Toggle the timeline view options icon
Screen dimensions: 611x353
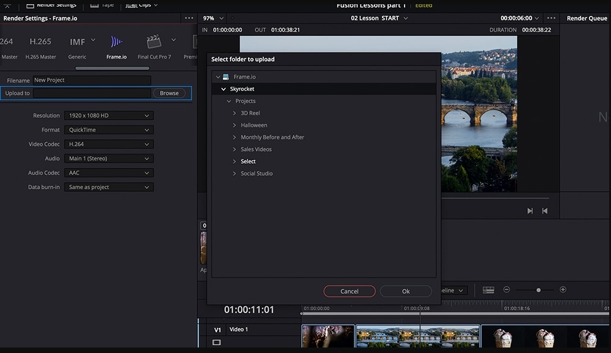pyautogui.click(x=488, y=290)
